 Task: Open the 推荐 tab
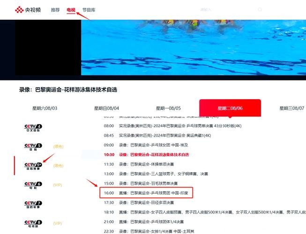55,10
